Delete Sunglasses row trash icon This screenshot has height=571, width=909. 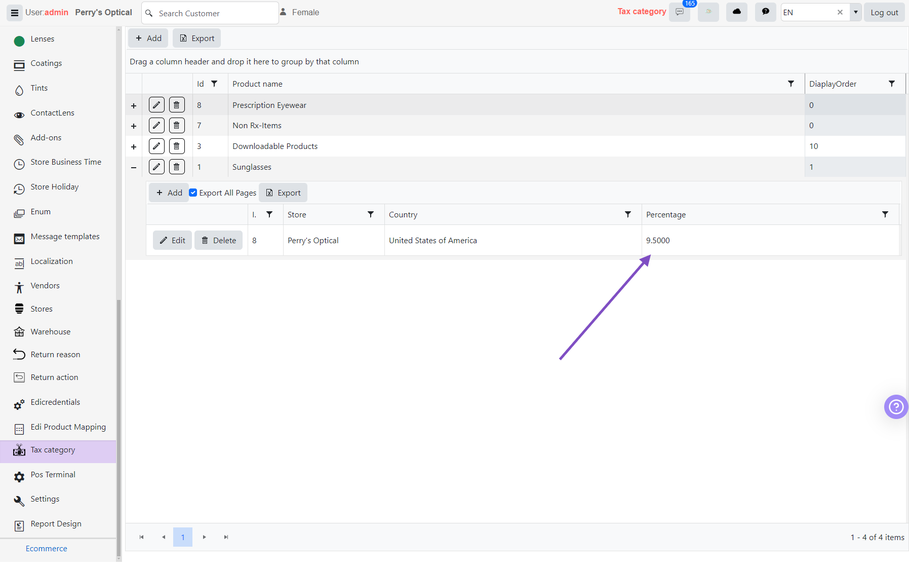177,167
